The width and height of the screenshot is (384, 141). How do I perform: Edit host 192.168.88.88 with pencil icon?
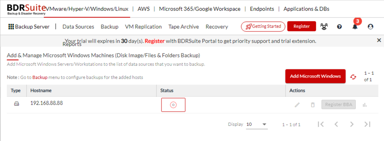[297, 105]
